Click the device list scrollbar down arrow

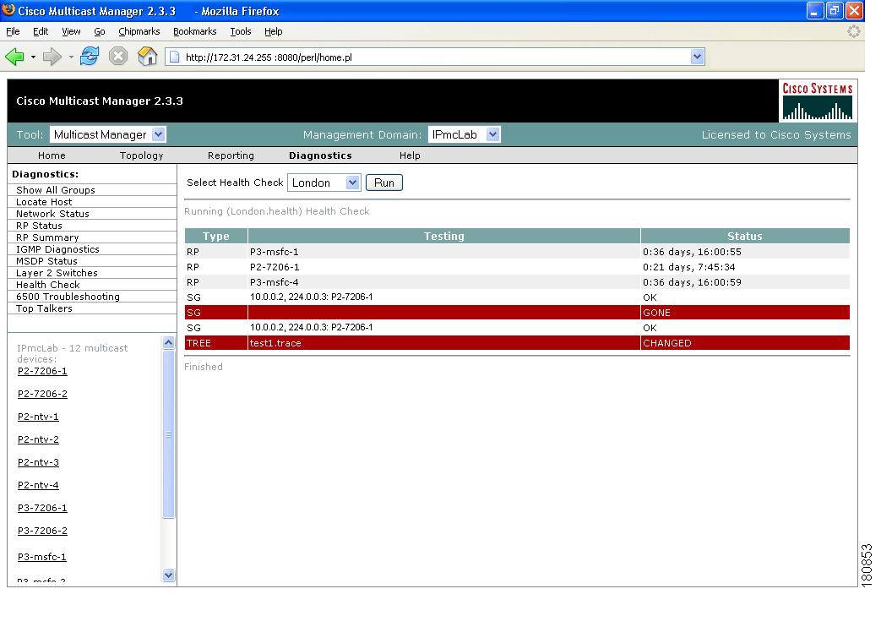click(x=168, y=575)
